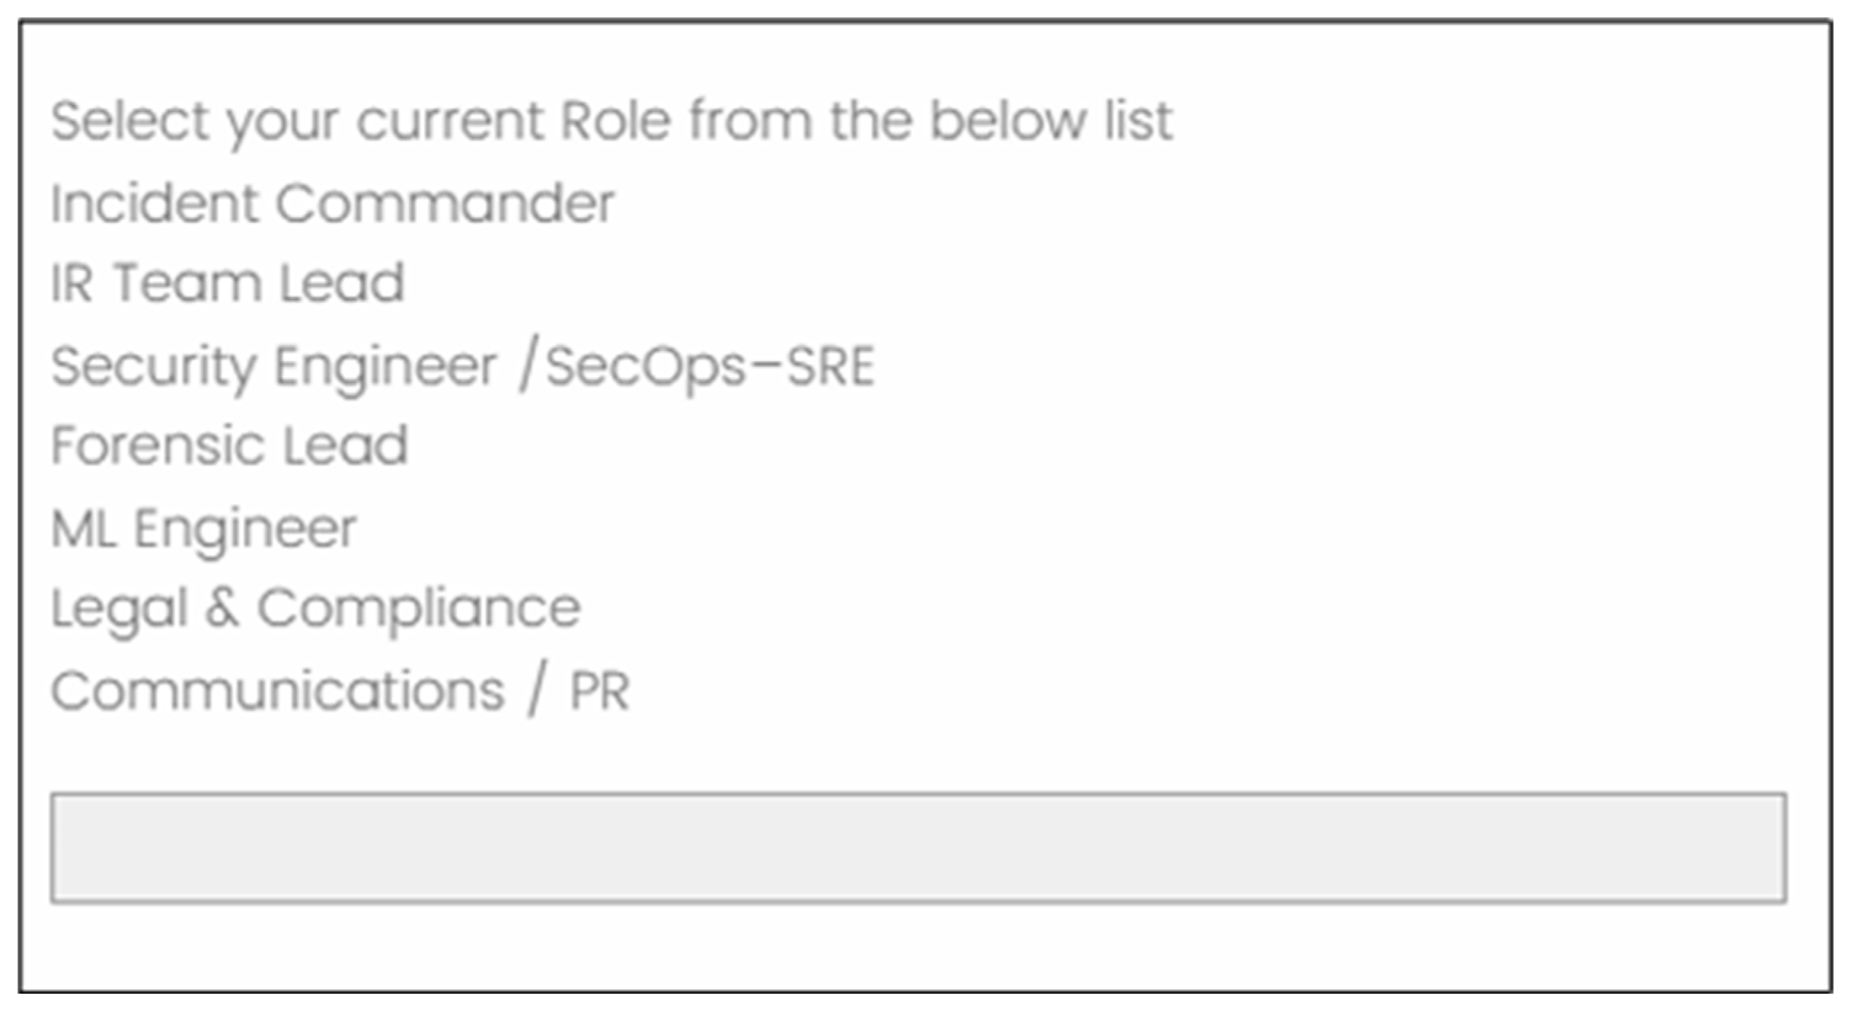Image resolution: width=1849 pixels, height=1010 pixels.
Task: Choose IR Team Lead from list
Action: point(227,283)
